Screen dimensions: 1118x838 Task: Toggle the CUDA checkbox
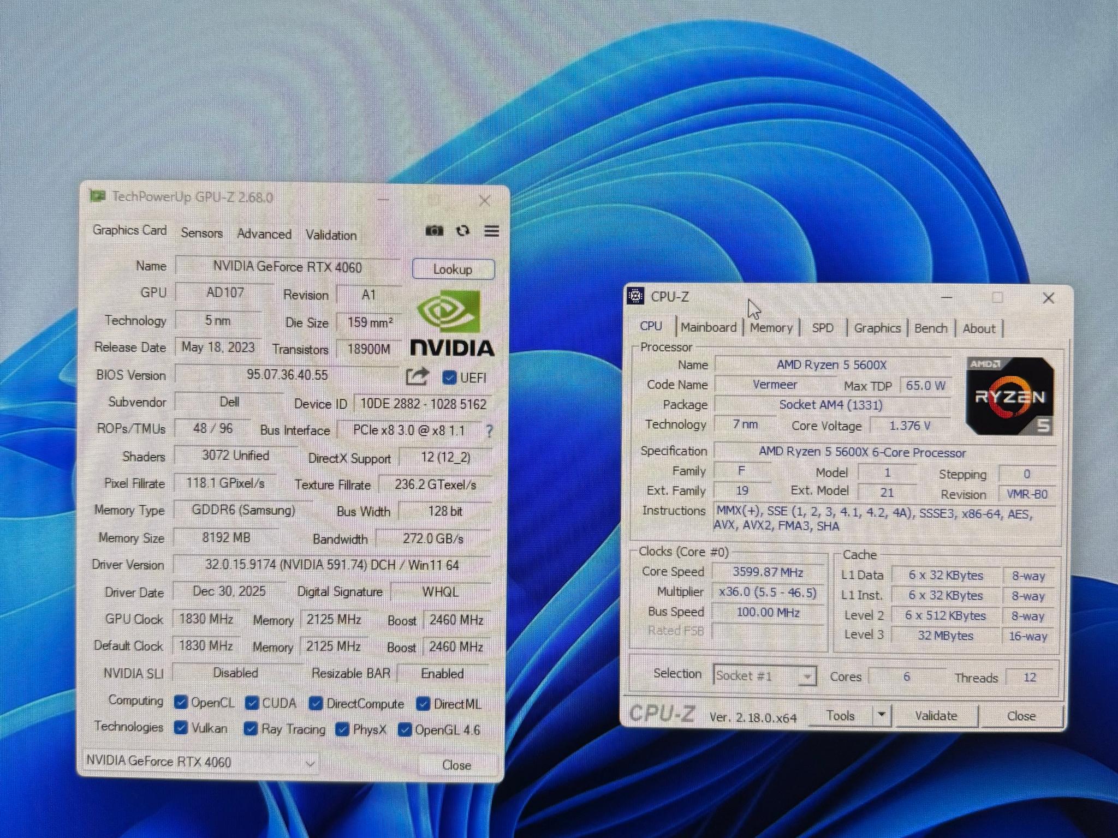point(252,703)
